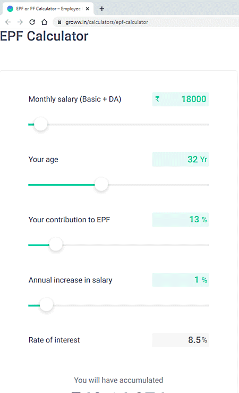Select the EPF or PF Calculator tab
The image size is (239, 393).
pyautogui.click(x=48, y=9)
